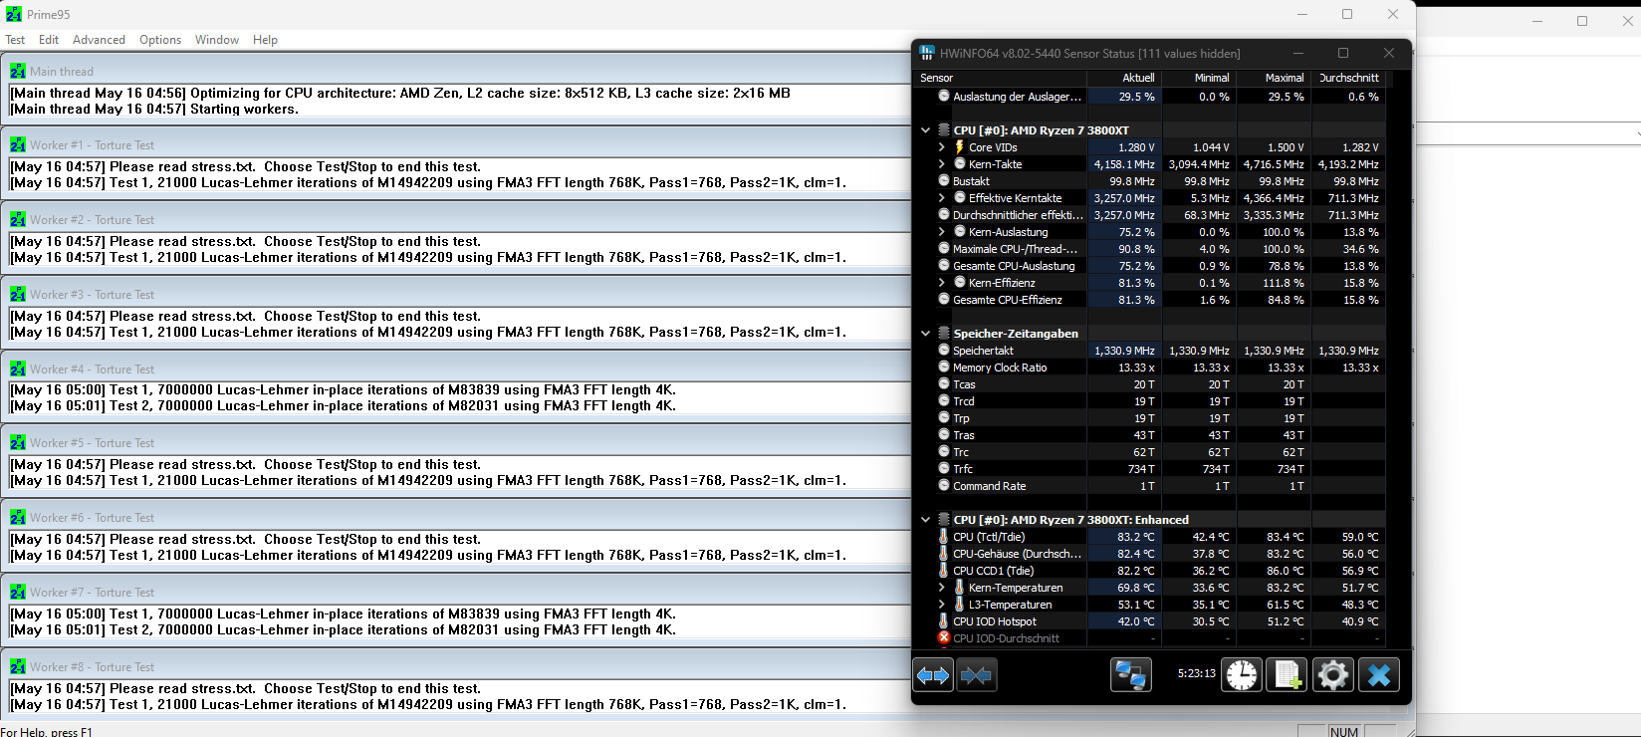Click the shrink columns arrows button in HWiNFO
This screenshot has height=737, width=1641.
(x=976, y=675)
